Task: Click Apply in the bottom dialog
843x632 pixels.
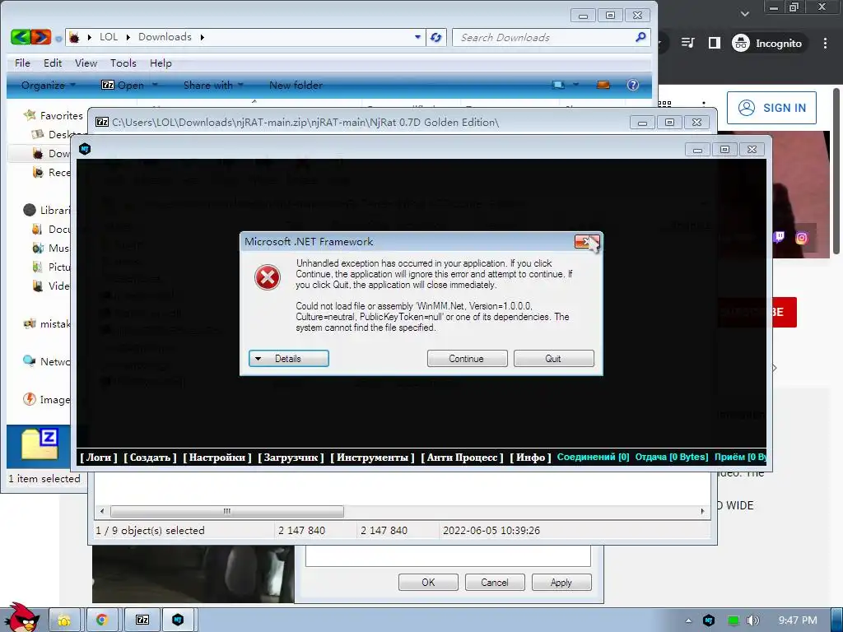Action: tap(561, 583)
